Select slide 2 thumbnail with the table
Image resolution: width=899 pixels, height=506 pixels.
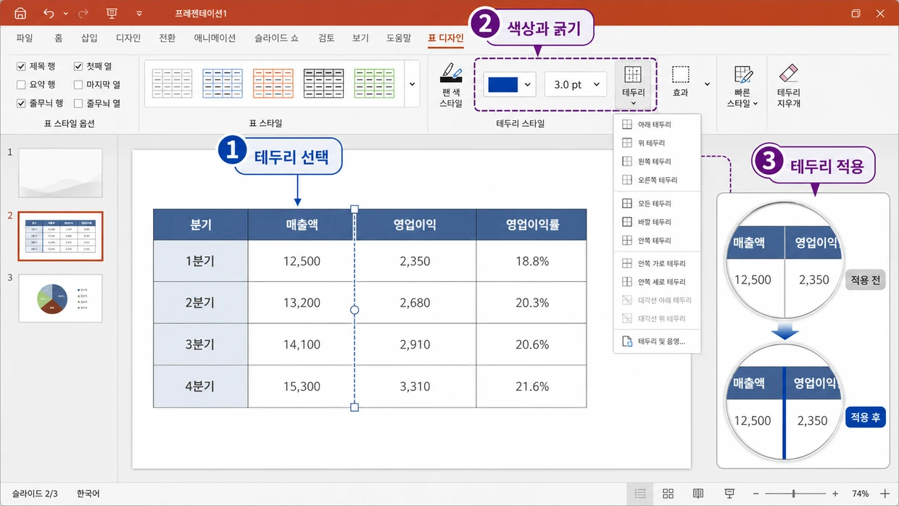(x=60, y=236)
